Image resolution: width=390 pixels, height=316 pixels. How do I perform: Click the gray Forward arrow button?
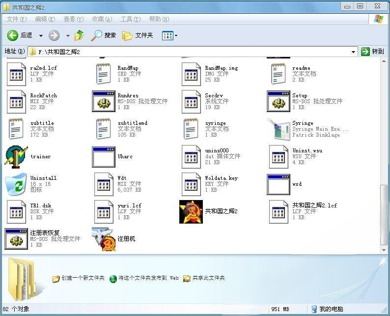[54, 35]
